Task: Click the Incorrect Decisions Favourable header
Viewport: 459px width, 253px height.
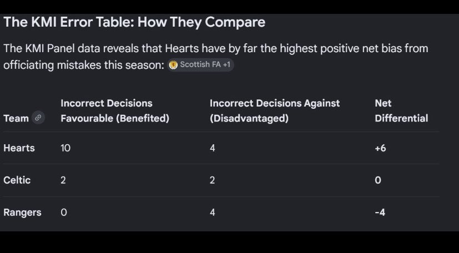Action: pos(115,110)
